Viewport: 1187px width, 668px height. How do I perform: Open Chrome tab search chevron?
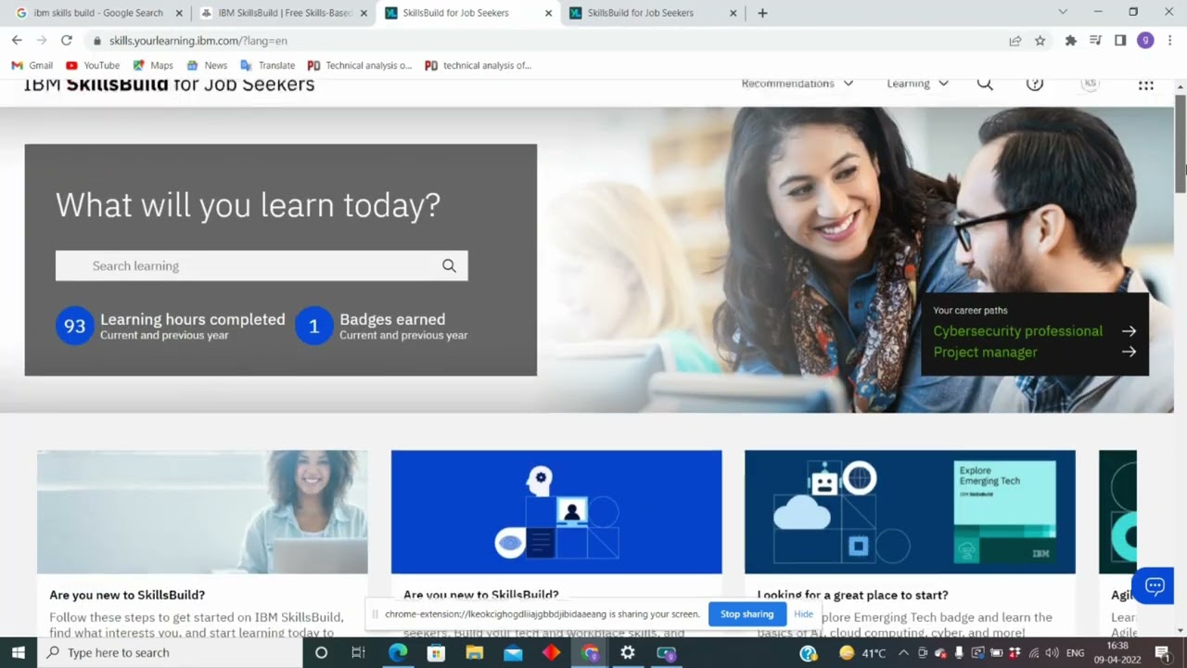tap(1063, 12)
